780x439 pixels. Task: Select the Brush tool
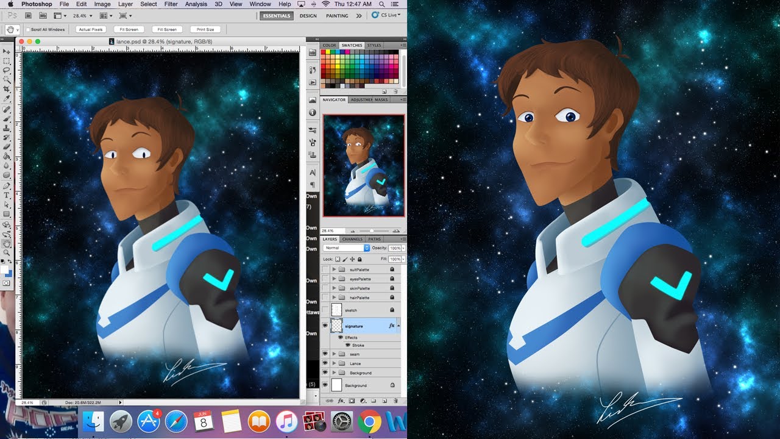pos(7,119)
